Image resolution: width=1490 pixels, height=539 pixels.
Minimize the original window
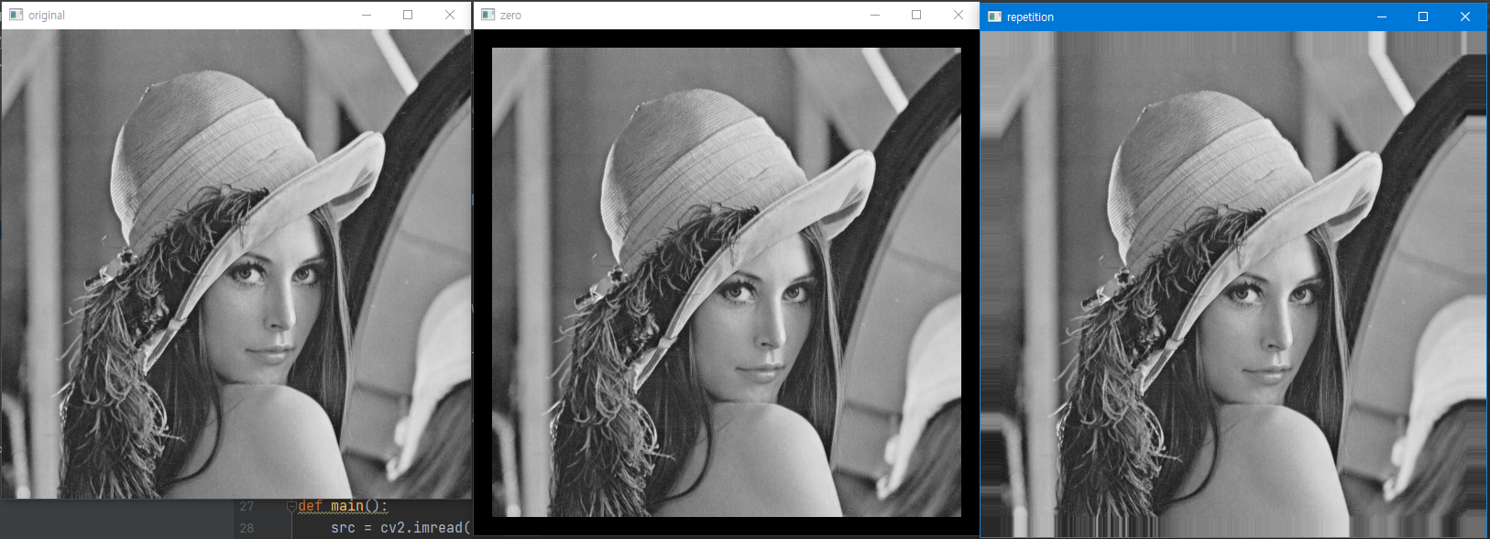pyautogui.click(x=367, y=15)
